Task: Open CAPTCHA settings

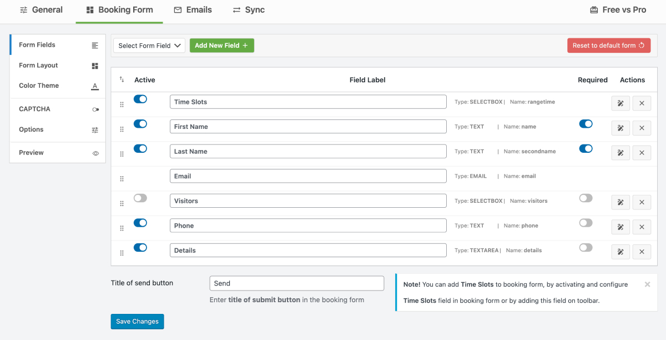Action: pyautogui.click(x=58, y=109)
